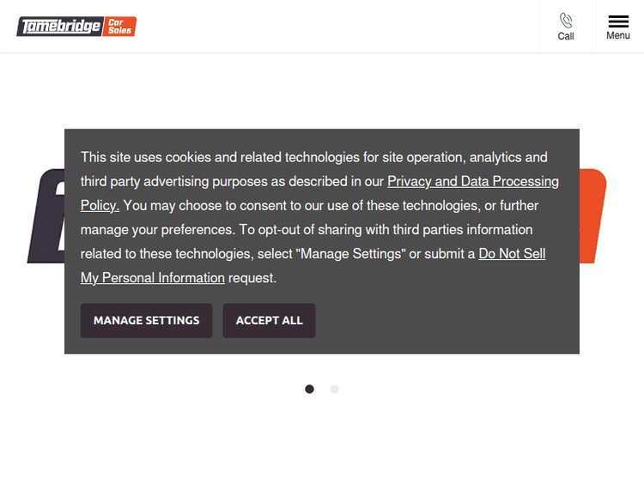Select the active first carousel dot
The height and width of the screenshot is (483, 644).
click(309, 389)
